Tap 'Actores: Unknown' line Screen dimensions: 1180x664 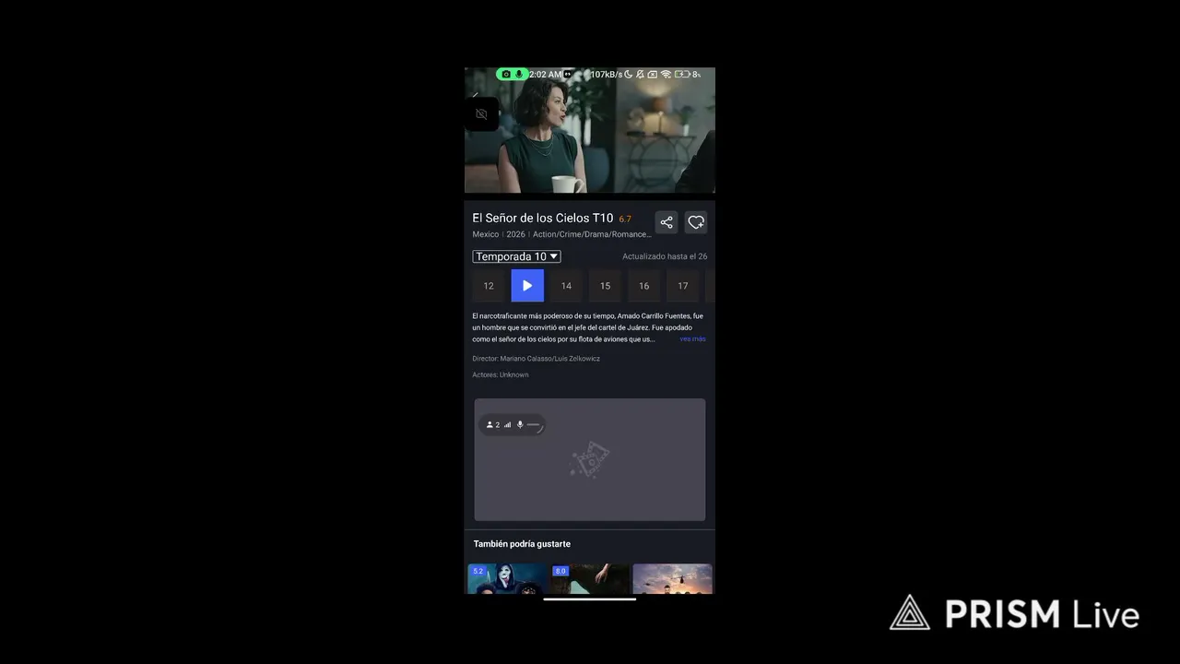click(501, 375)
